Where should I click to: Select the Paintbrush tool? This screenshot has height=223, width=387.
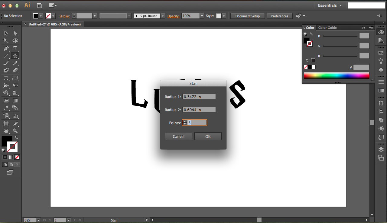point(6,63)
